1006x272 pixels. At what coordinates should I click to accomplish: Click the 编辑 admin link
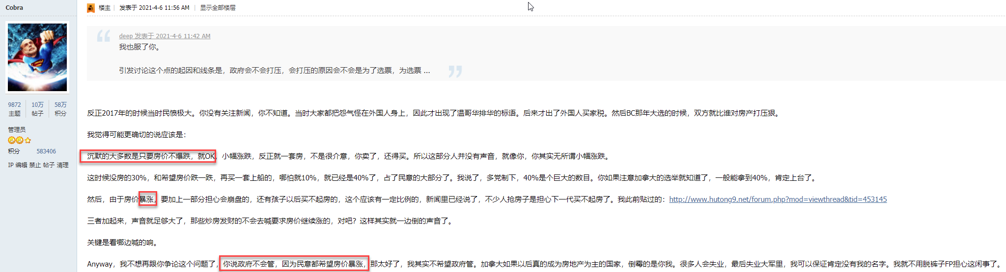(x=21, y=165)
